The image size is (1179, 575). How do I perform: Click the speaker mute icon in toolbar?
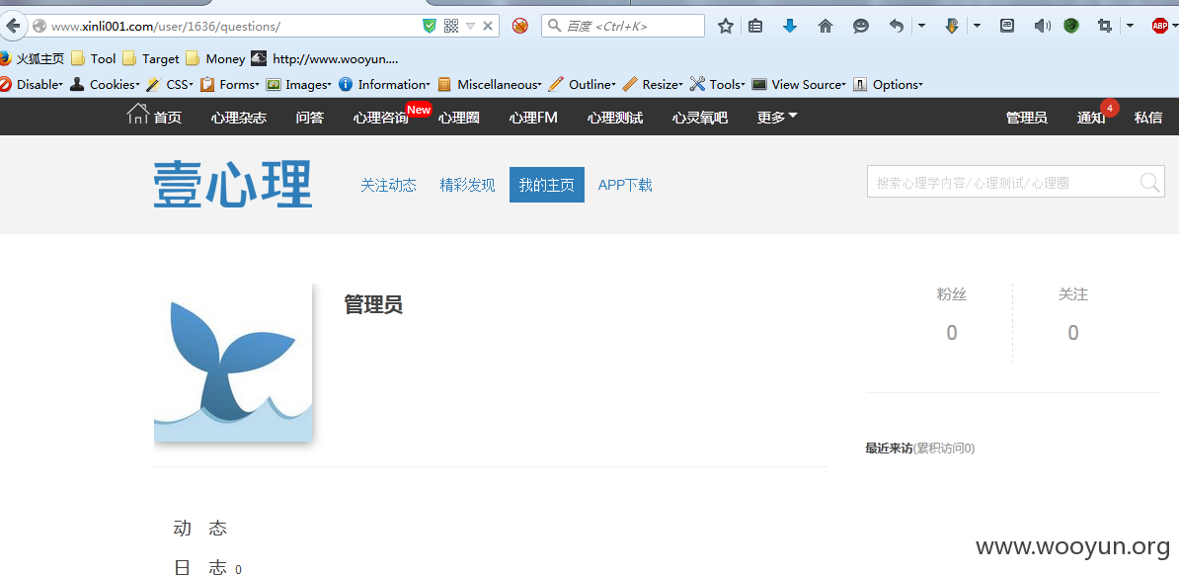[1042, 27]
